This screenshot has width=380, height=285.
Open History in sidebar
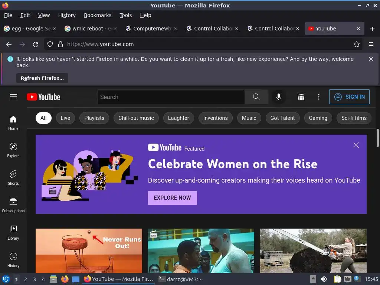[x=13, y=260]
